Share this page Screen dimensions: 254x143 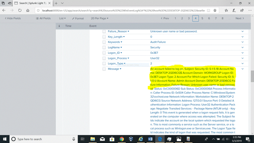pos(242,10)
